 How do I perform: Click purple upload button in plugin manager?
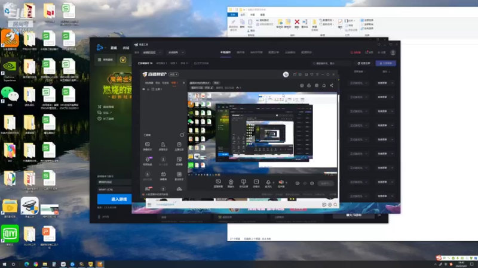[x=385, y=63]
